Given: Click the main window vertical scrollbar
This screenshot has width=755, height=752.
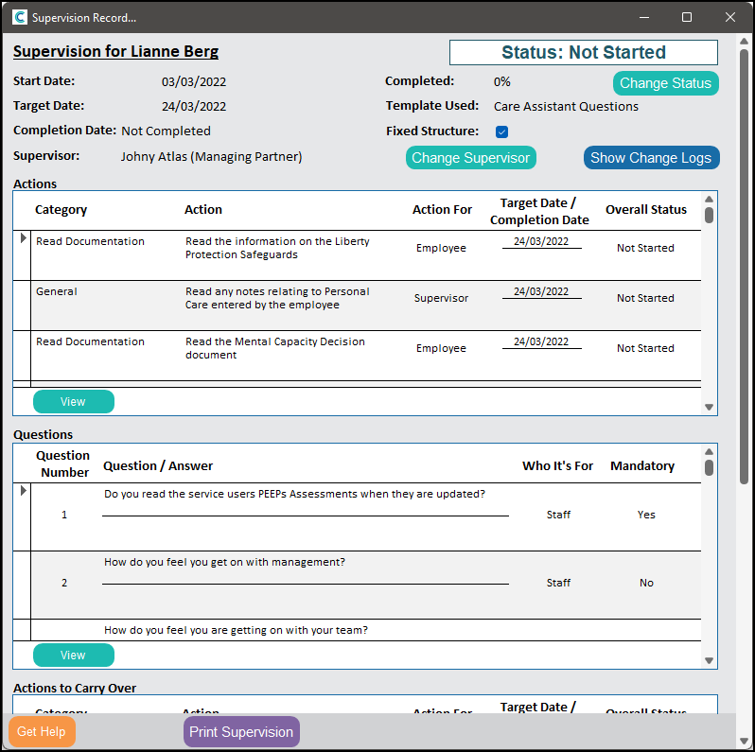Looking at the screenshot, I should pos(745,378).
